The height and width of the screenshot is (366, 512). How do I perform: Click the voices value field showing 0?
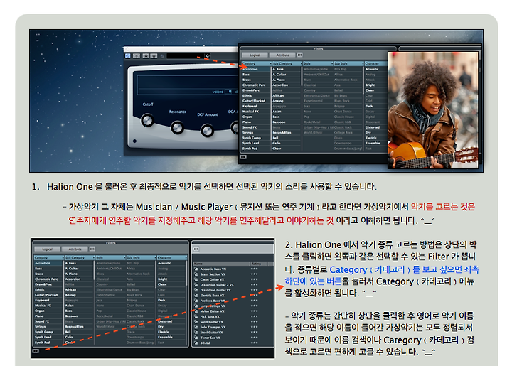(x=230, y=92)
